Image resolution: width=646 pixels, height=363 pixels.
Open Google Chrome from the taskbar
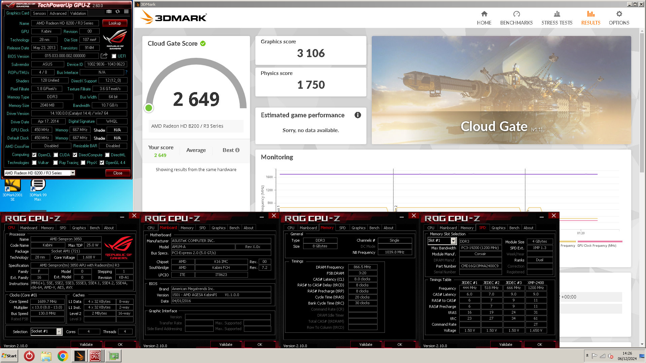click(63, 356)
